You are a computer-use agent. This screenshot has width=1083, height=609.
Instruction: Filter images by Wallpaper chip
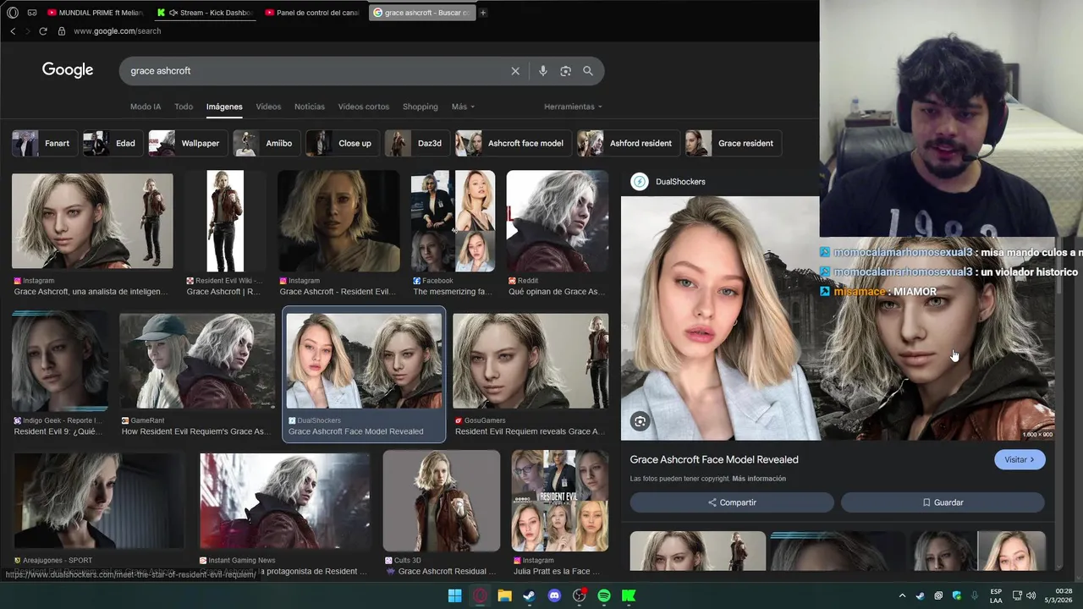pos(187,143)
